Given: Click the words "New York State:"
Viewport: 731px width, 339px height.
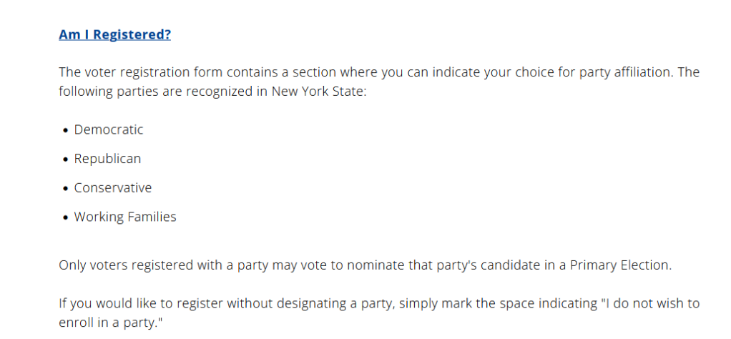Looking at the screenshot, I should (319, 92).
